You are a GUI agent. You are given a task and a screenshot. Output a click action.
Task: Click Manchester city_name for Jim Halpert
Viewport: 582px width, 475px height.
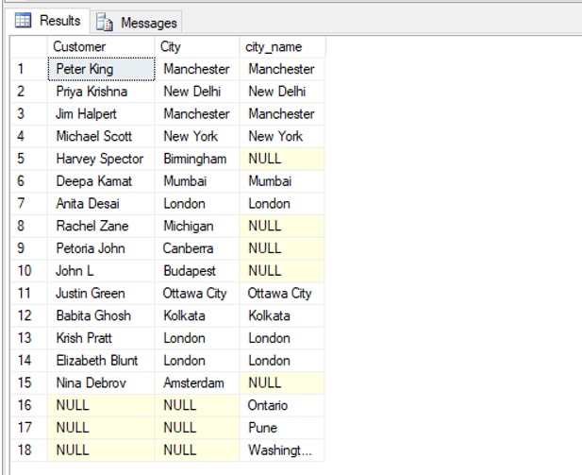tap(282, 113)
